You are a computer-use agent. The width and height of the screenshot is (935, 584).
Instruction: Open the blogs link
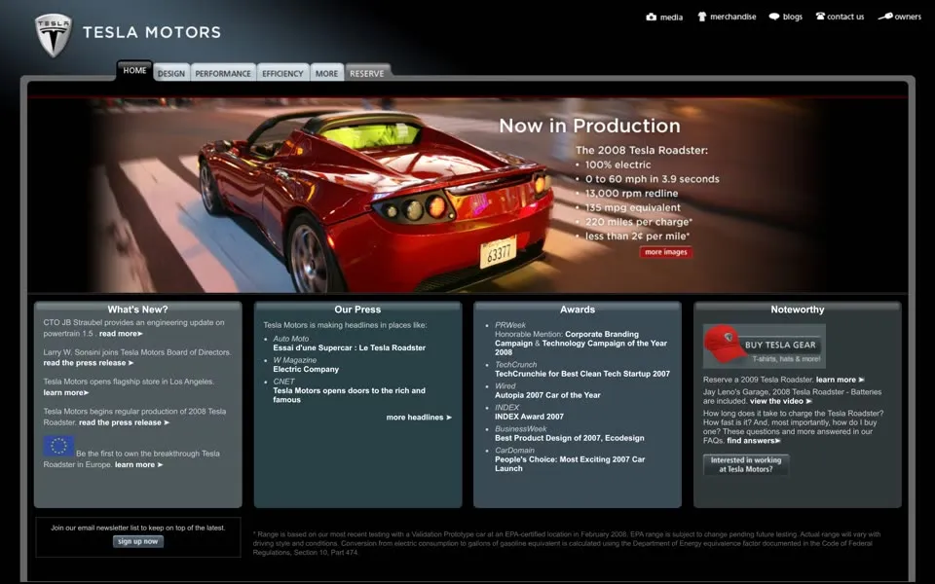pos(793,17)
